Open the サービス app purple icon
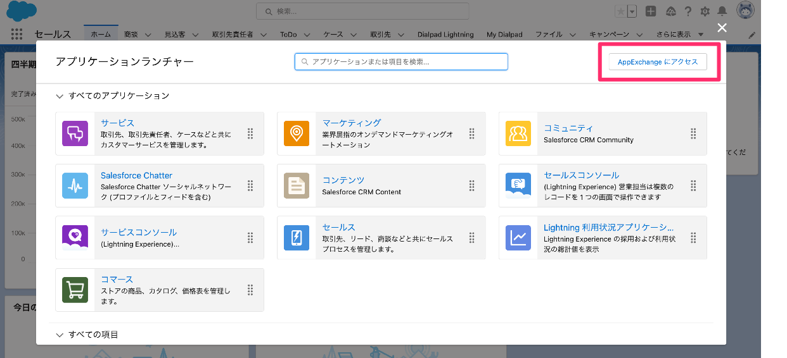Screen dimensions: 787x358 75,133
